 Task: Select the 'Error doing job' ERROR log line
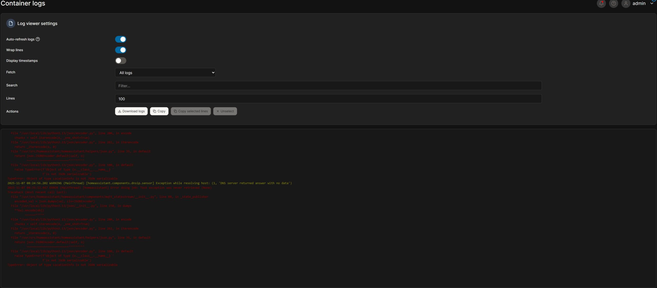coord(109,188)
